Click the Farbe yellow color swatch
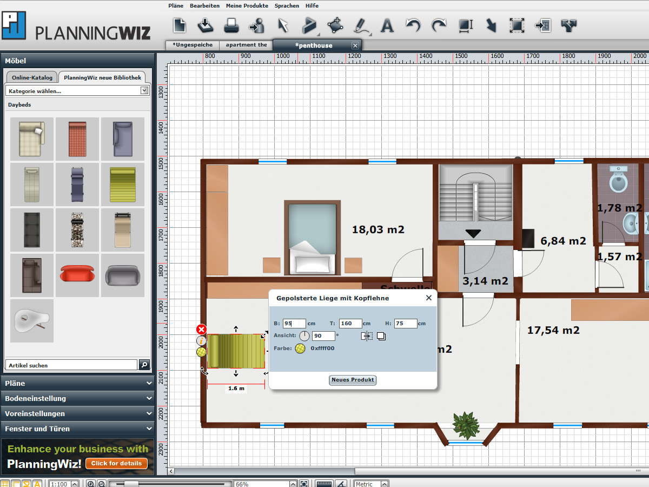The width and height of the screenshot is (649, 487). click(300, 348)
